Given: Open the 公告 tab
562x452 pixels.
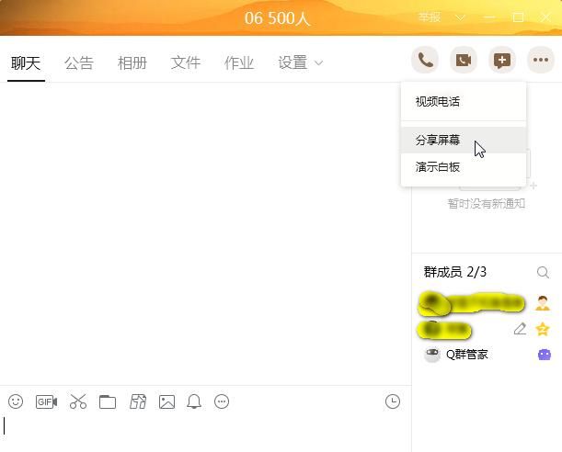Looking at the screenshot, I should (x=79, y=63).
